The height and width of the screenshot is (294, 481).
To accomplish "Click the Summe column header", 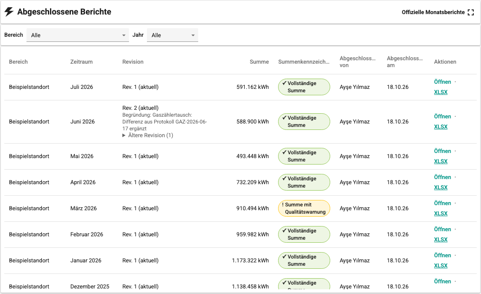I will (259, 62).
